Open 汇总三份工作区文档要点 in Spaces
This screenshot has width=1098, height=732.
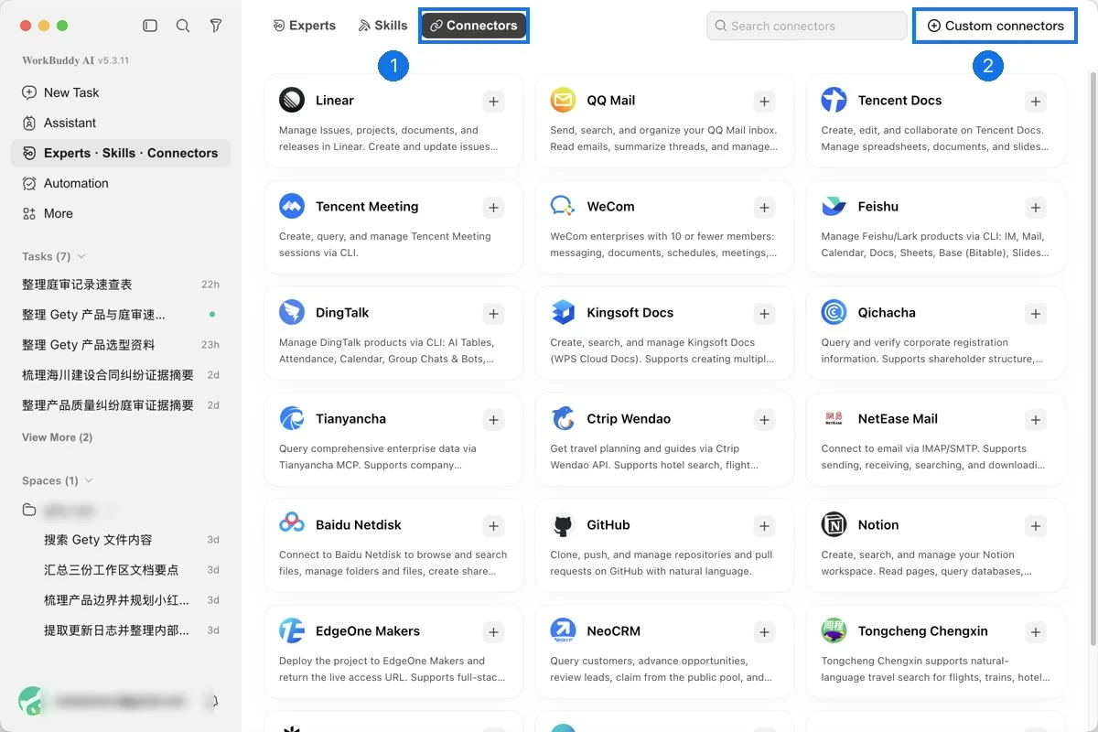point(121,570)
